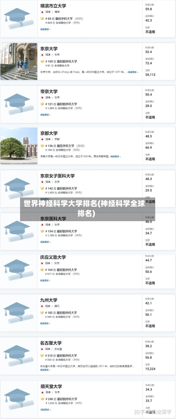This screenshot has width=176, height=419.
Task: Click the '#81 在 全球最佳大学' ranking text
Action: coord(57,65)
